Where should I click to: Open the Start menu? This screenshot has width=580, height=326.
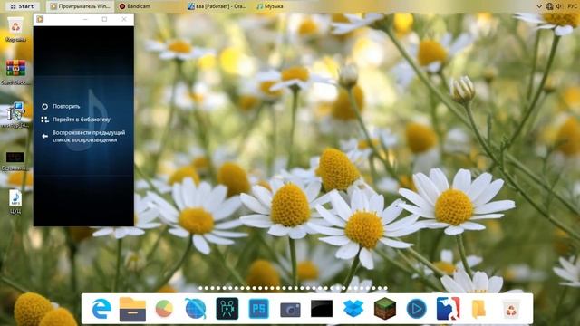tap(22, 6)
